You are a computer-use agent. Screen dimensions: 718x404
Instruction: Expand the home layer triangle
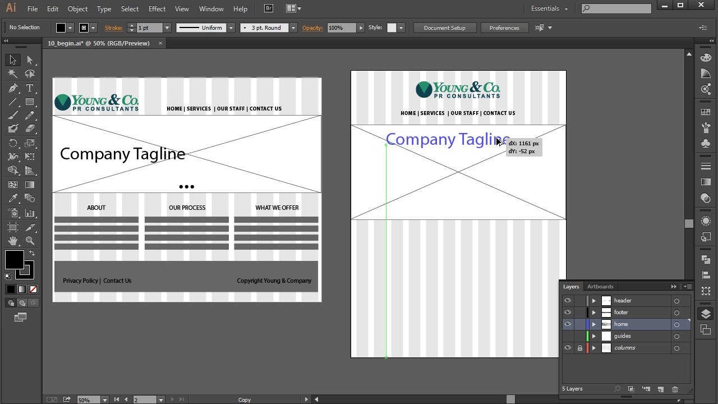(593, 324)
